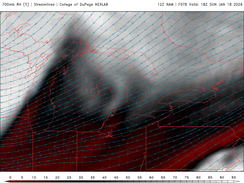Click the '85' value on the color scale

coord(210,178)
